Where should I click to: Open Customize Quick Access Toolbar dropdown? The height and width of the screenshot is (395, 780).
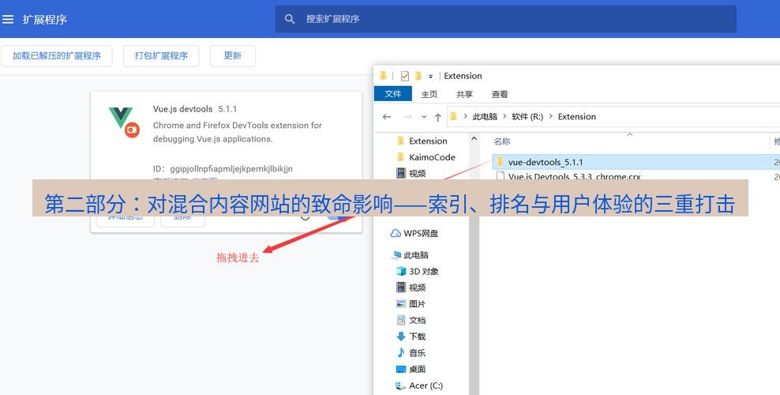431,76
